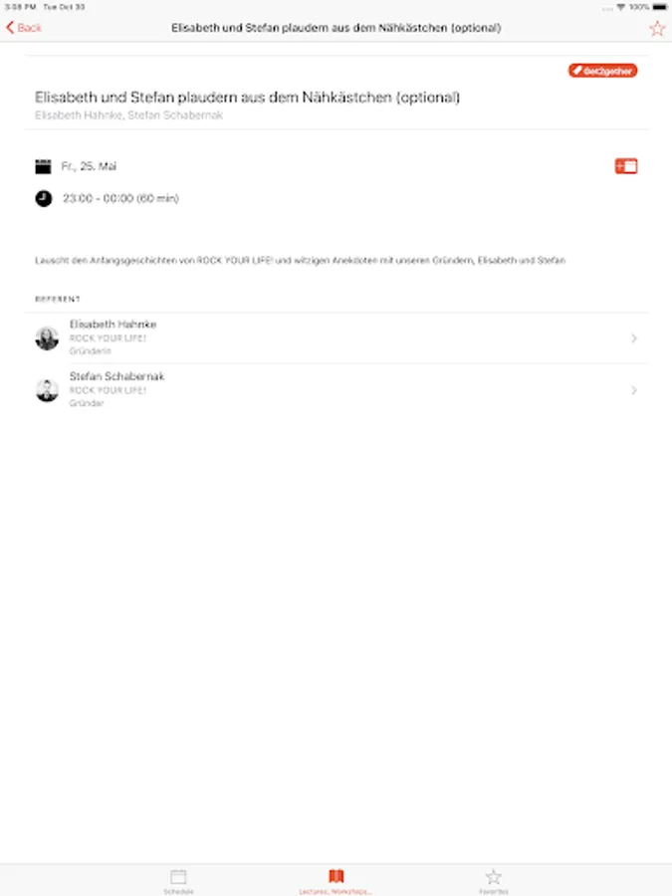Select the Elisabeth Hahnke speaker name
672x896 pixels.
(113, 324)
